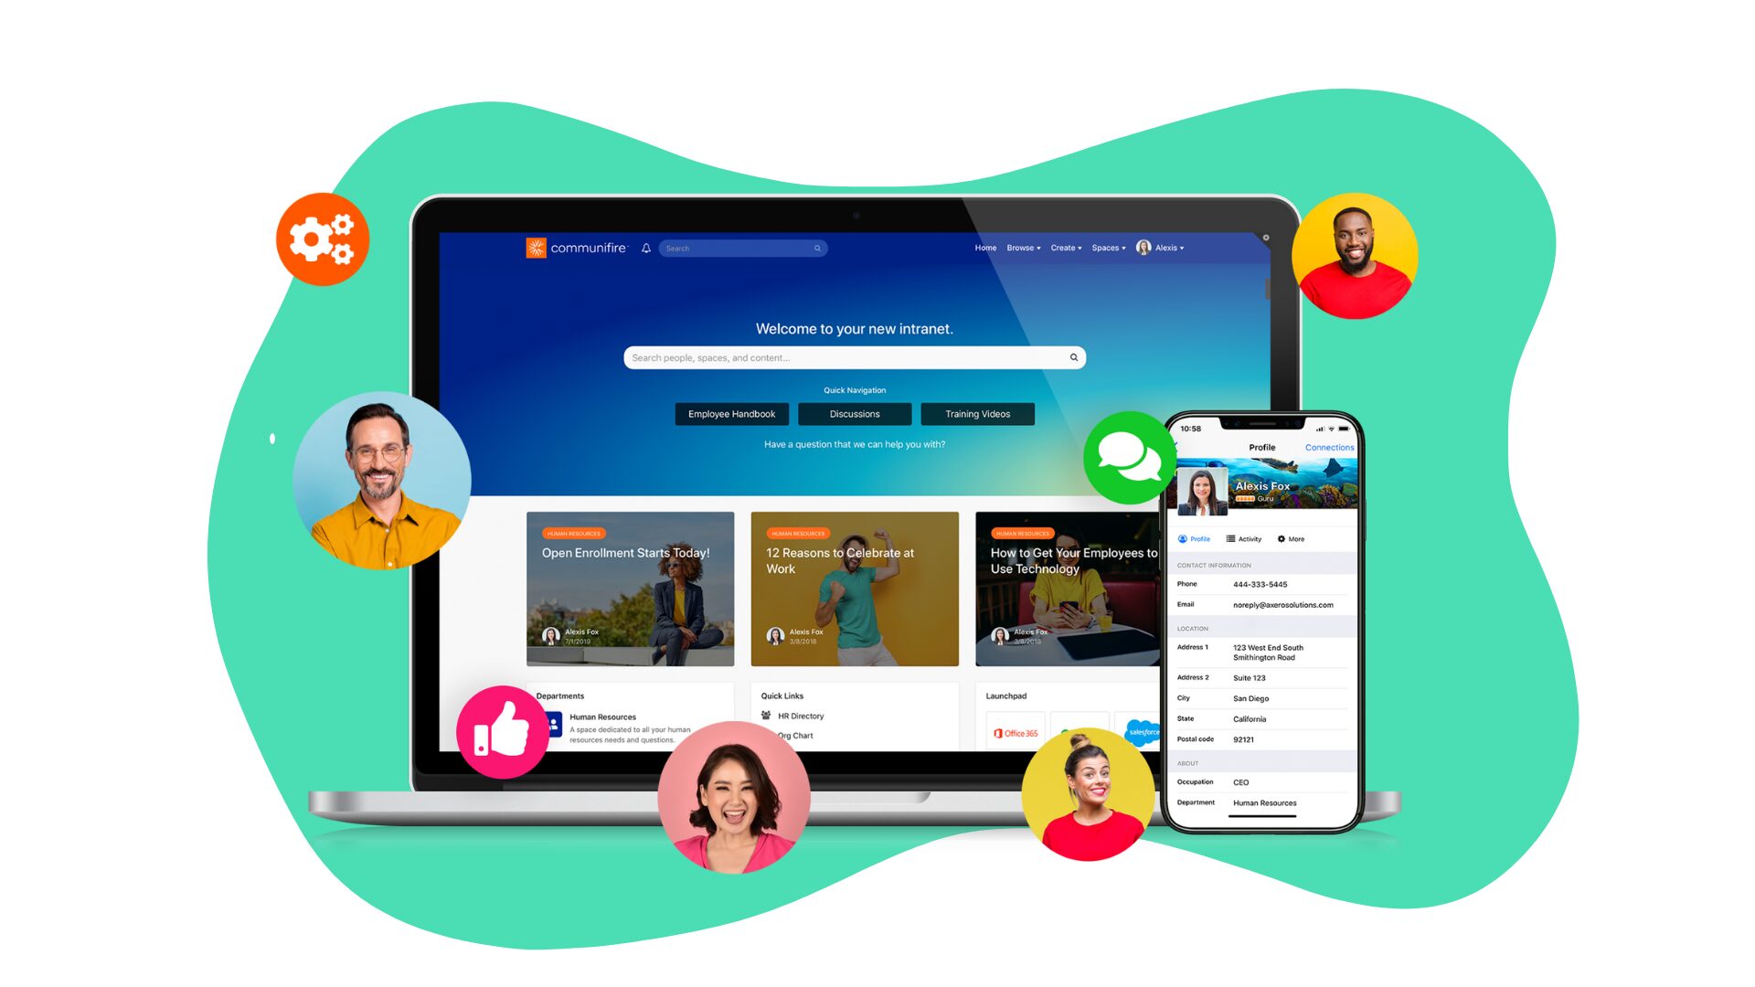Viewport: 1755px width, 987px height.
Task: Open the Employee Handbook quick nav button
Action: 733,415
